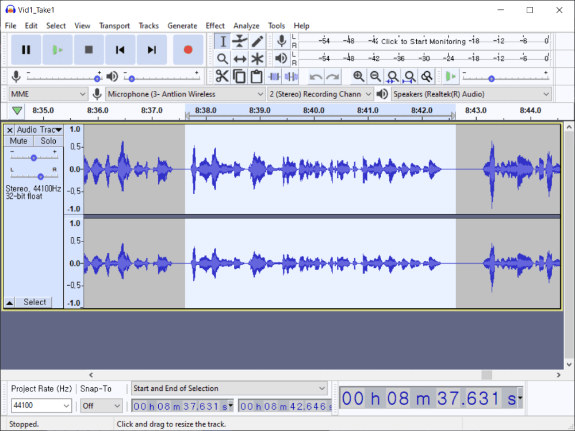
Task: Click the selection start time field
Action: (x=183, y=406)
